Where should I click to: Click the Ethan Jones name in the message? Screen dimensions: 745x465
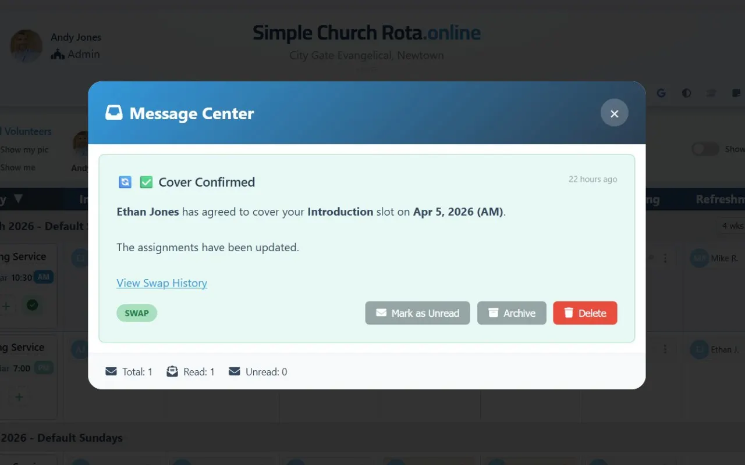[148, 212]
